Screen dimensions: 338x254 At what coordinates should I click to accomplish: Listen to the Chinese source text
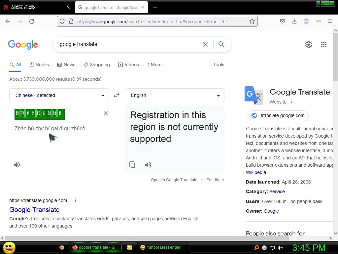coord(17,165)
